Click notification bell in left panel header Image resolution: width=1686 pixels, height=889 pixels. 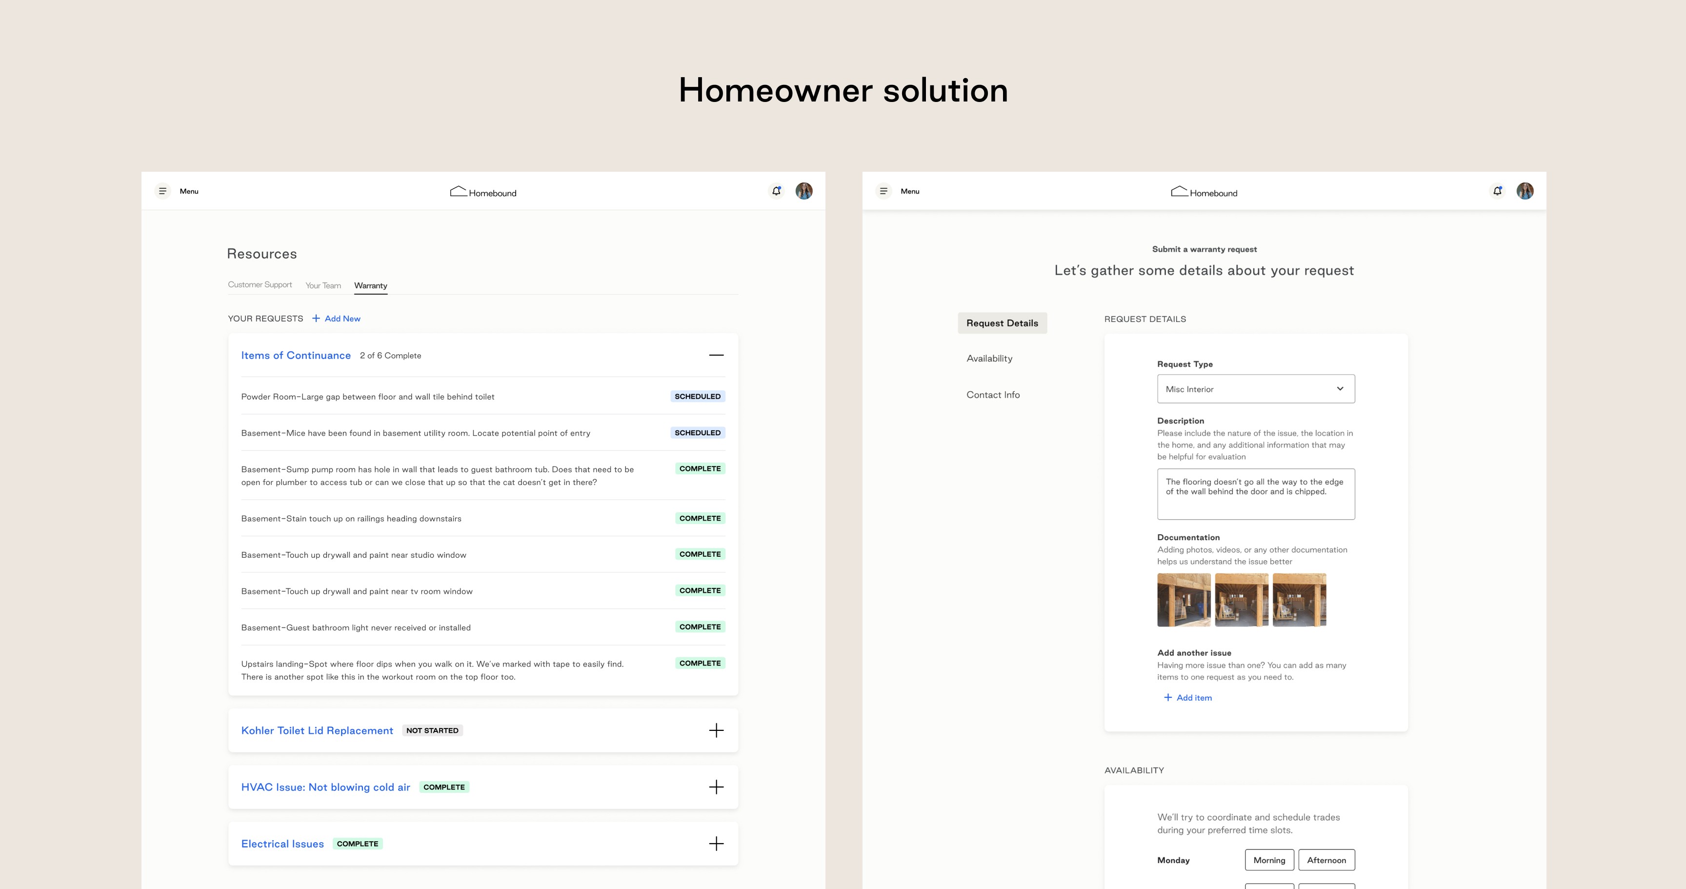tap(776, 191)
